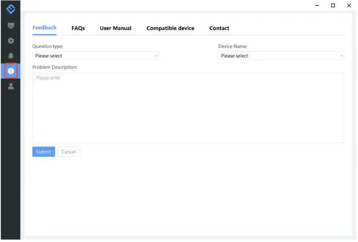Minimize the application window
358x242 pixels.
[x=317, y=6]
